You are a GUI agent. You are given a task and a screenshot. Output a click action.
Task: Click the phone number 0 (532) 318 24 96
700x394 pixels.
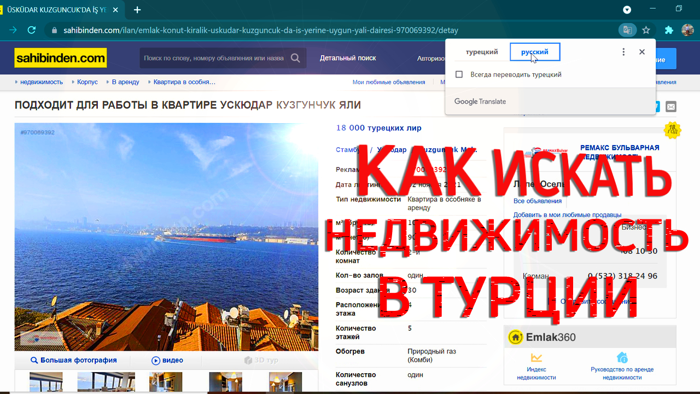click(622, 276)
